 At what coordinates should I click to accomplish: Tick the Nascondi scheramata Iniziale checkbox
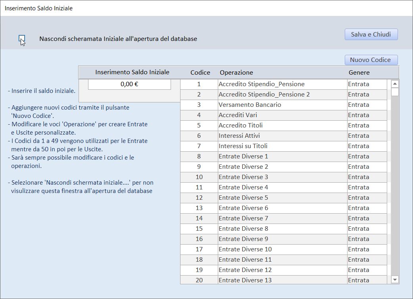(22, 39)
